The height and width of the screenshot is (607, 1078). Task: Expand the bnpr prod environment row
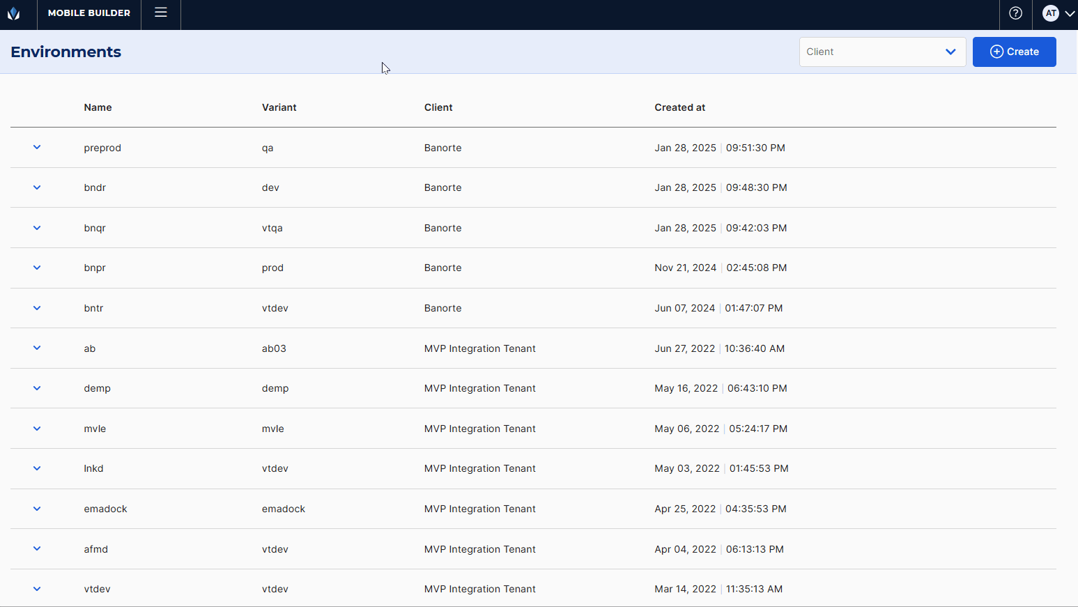coord(37,268)
